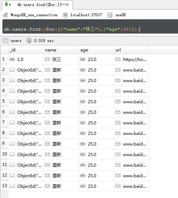The image size is (178, 198).
Task: Click url cell www.baid... in row 13
Action: [x=131, y=186]
